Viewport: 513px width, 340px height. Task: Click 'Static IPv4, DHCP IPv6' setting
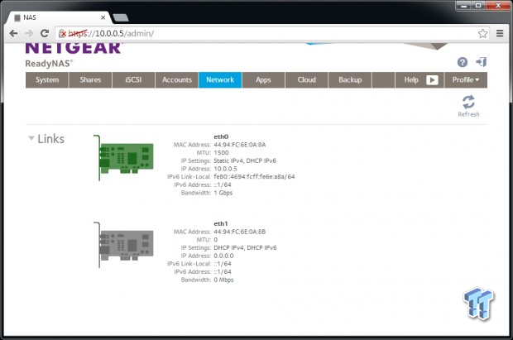(245, 160)
